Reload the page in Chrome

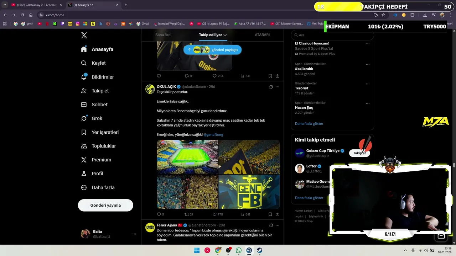[x=22, y=15]
